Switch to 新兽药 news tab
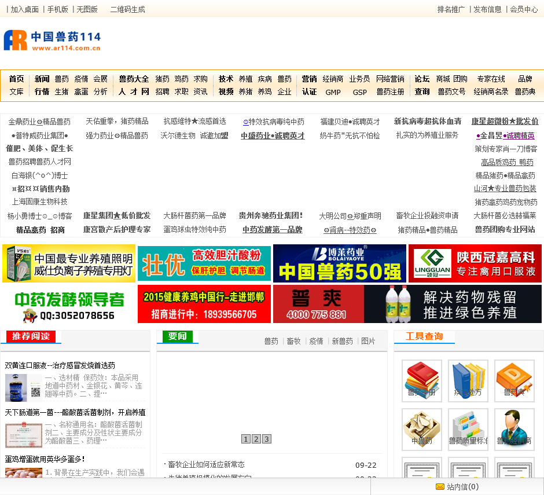Image resolution: width=544 pixels, height=495 pixels. [x=342, y=341]
